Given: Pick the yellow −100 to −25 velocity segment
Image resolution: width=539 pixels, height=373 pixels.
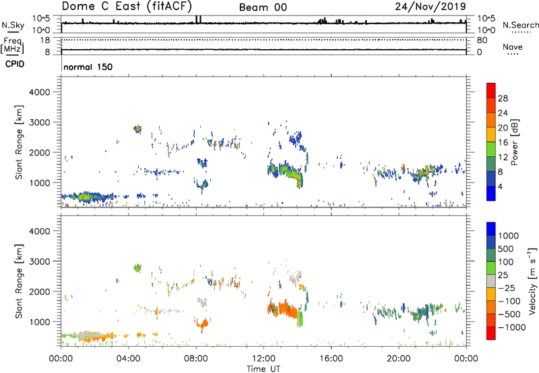Looking at the screenshot, I should (491, 294).
